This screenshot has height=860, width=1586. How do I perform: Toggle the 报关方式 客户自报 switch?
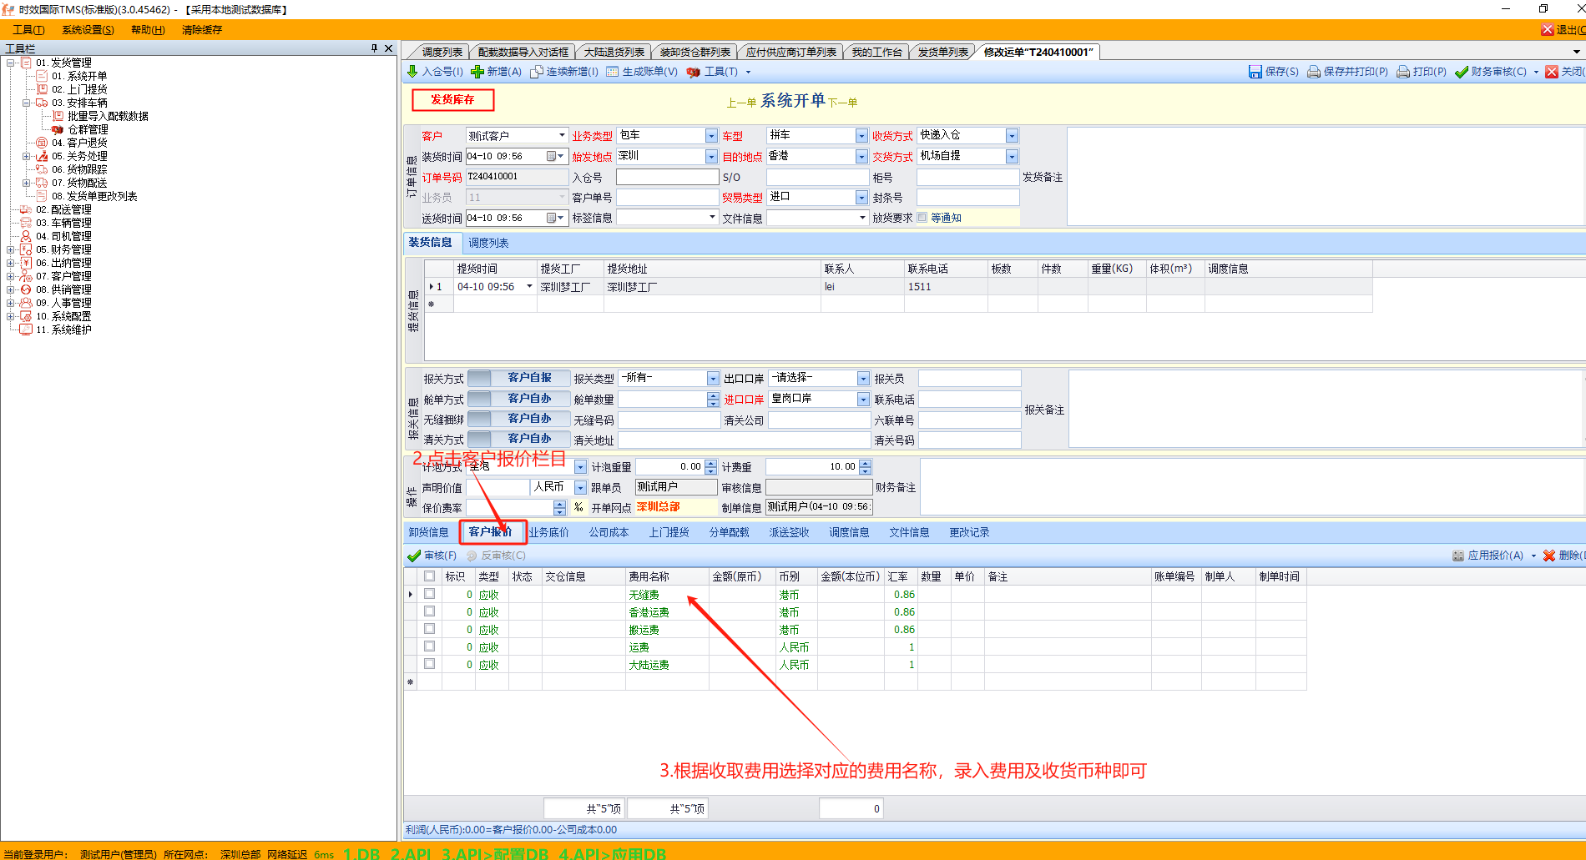tap(518, 379)
